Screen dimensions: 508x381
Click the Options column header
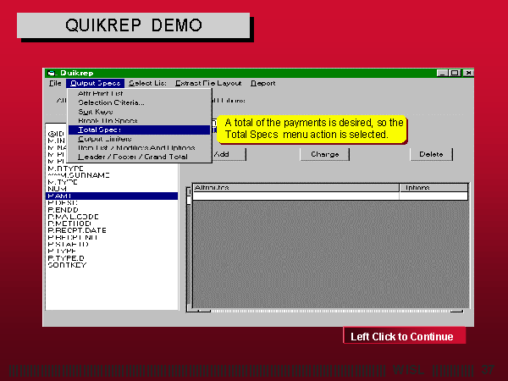[433, 187]
